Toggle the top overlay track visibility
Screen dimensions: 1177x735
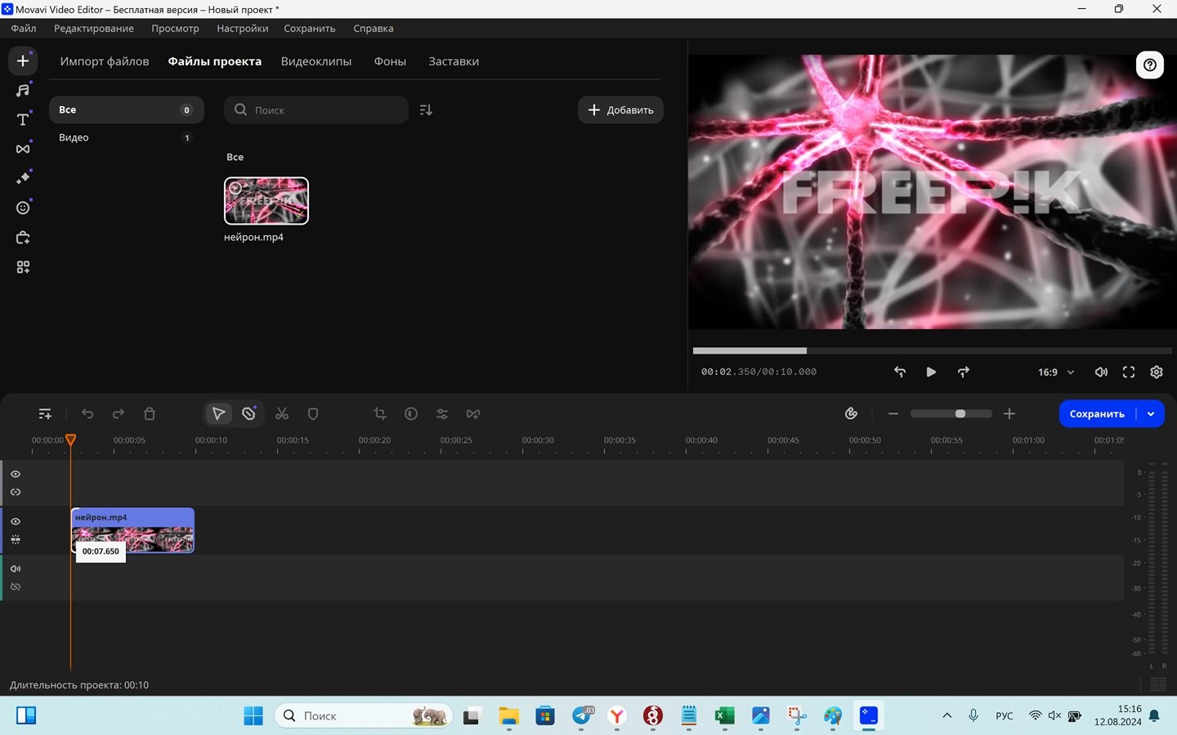tap(16, 474)
